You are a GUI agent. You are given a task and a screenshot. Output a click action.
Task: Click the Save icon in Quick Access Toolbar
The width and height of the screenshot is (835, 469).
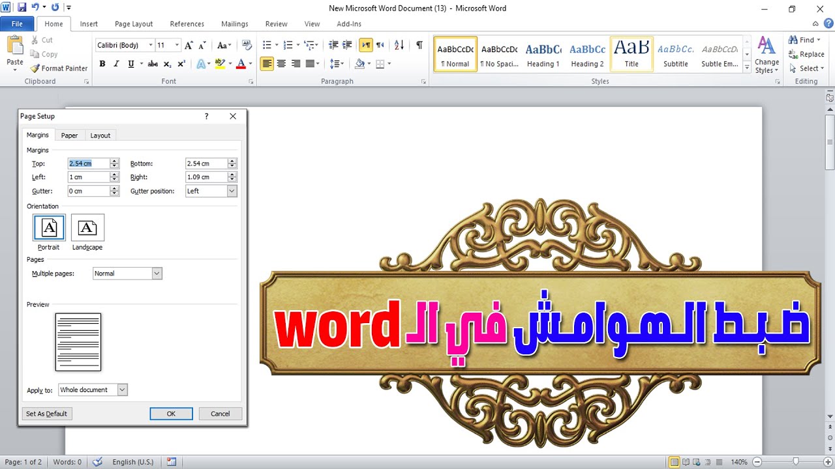point(22,8)
